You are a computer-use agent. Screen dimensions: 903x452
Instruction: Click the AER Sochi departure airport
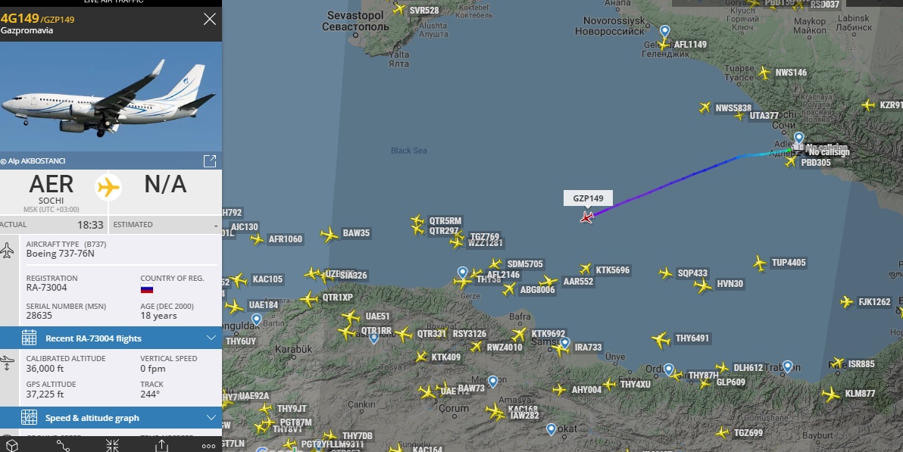(52, 192)
